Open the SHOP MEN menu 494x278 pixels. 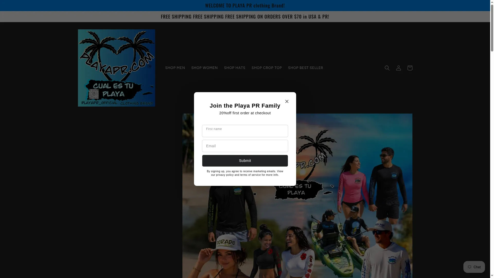click(x=175, y=68)
